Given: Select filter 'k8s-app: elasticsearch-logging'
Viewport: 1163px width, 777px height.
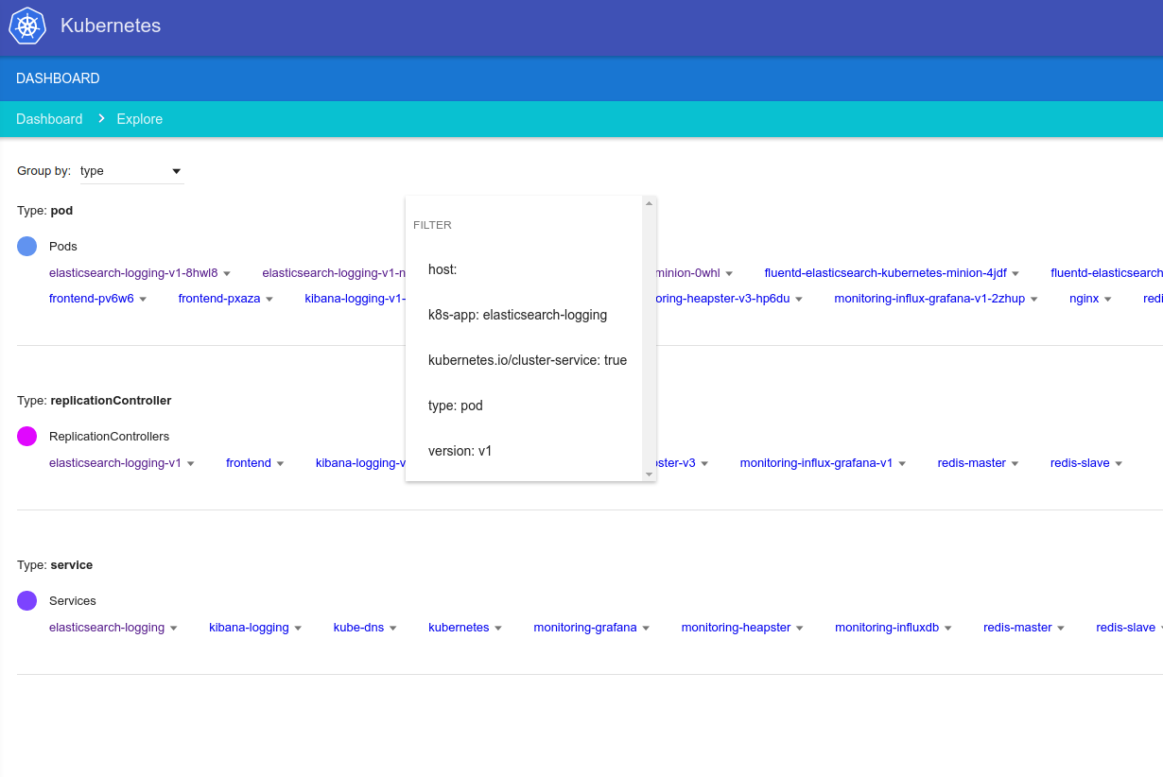Looking at the screenshot, I should point(517,315).
